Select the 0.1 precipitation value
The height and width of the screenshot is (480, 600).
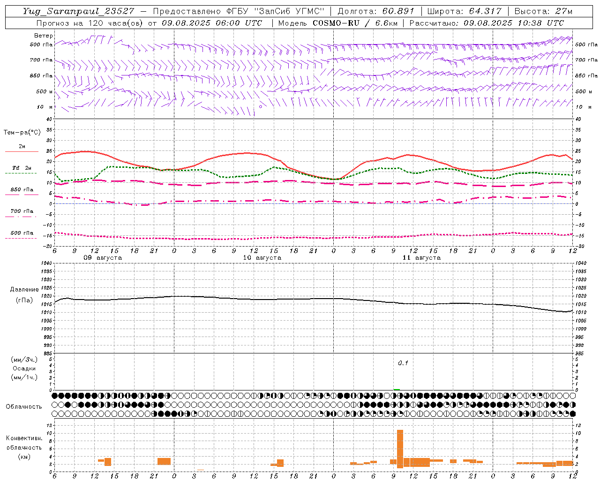(403, 363)
